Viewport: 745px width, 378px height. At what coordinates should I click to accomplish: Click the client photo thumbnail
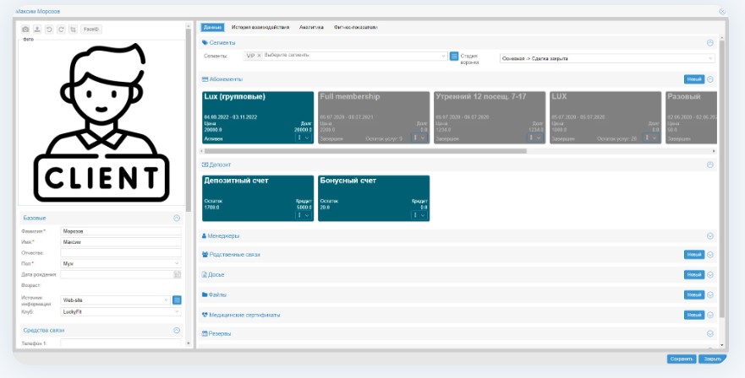[101, 122]
